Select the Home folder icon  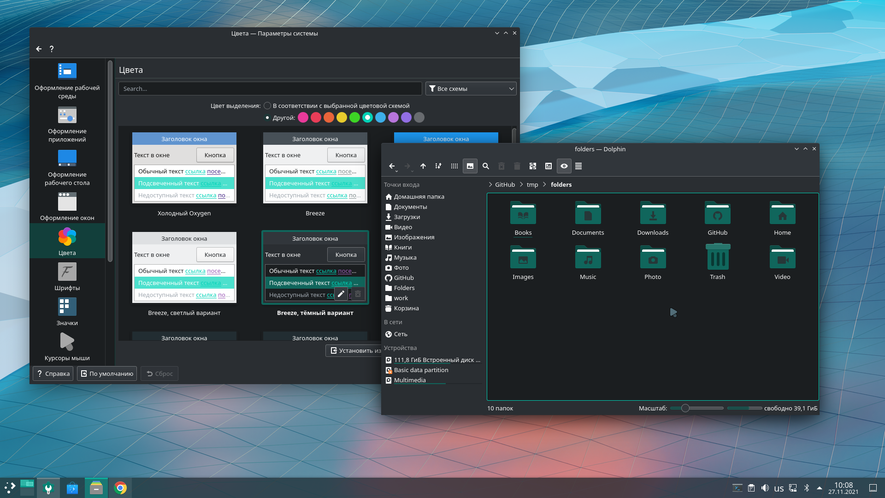pyautogui.click(x=782, y=213)
